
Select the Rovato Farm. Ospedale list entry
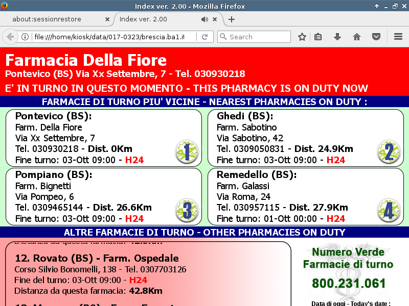pos(97,258)
